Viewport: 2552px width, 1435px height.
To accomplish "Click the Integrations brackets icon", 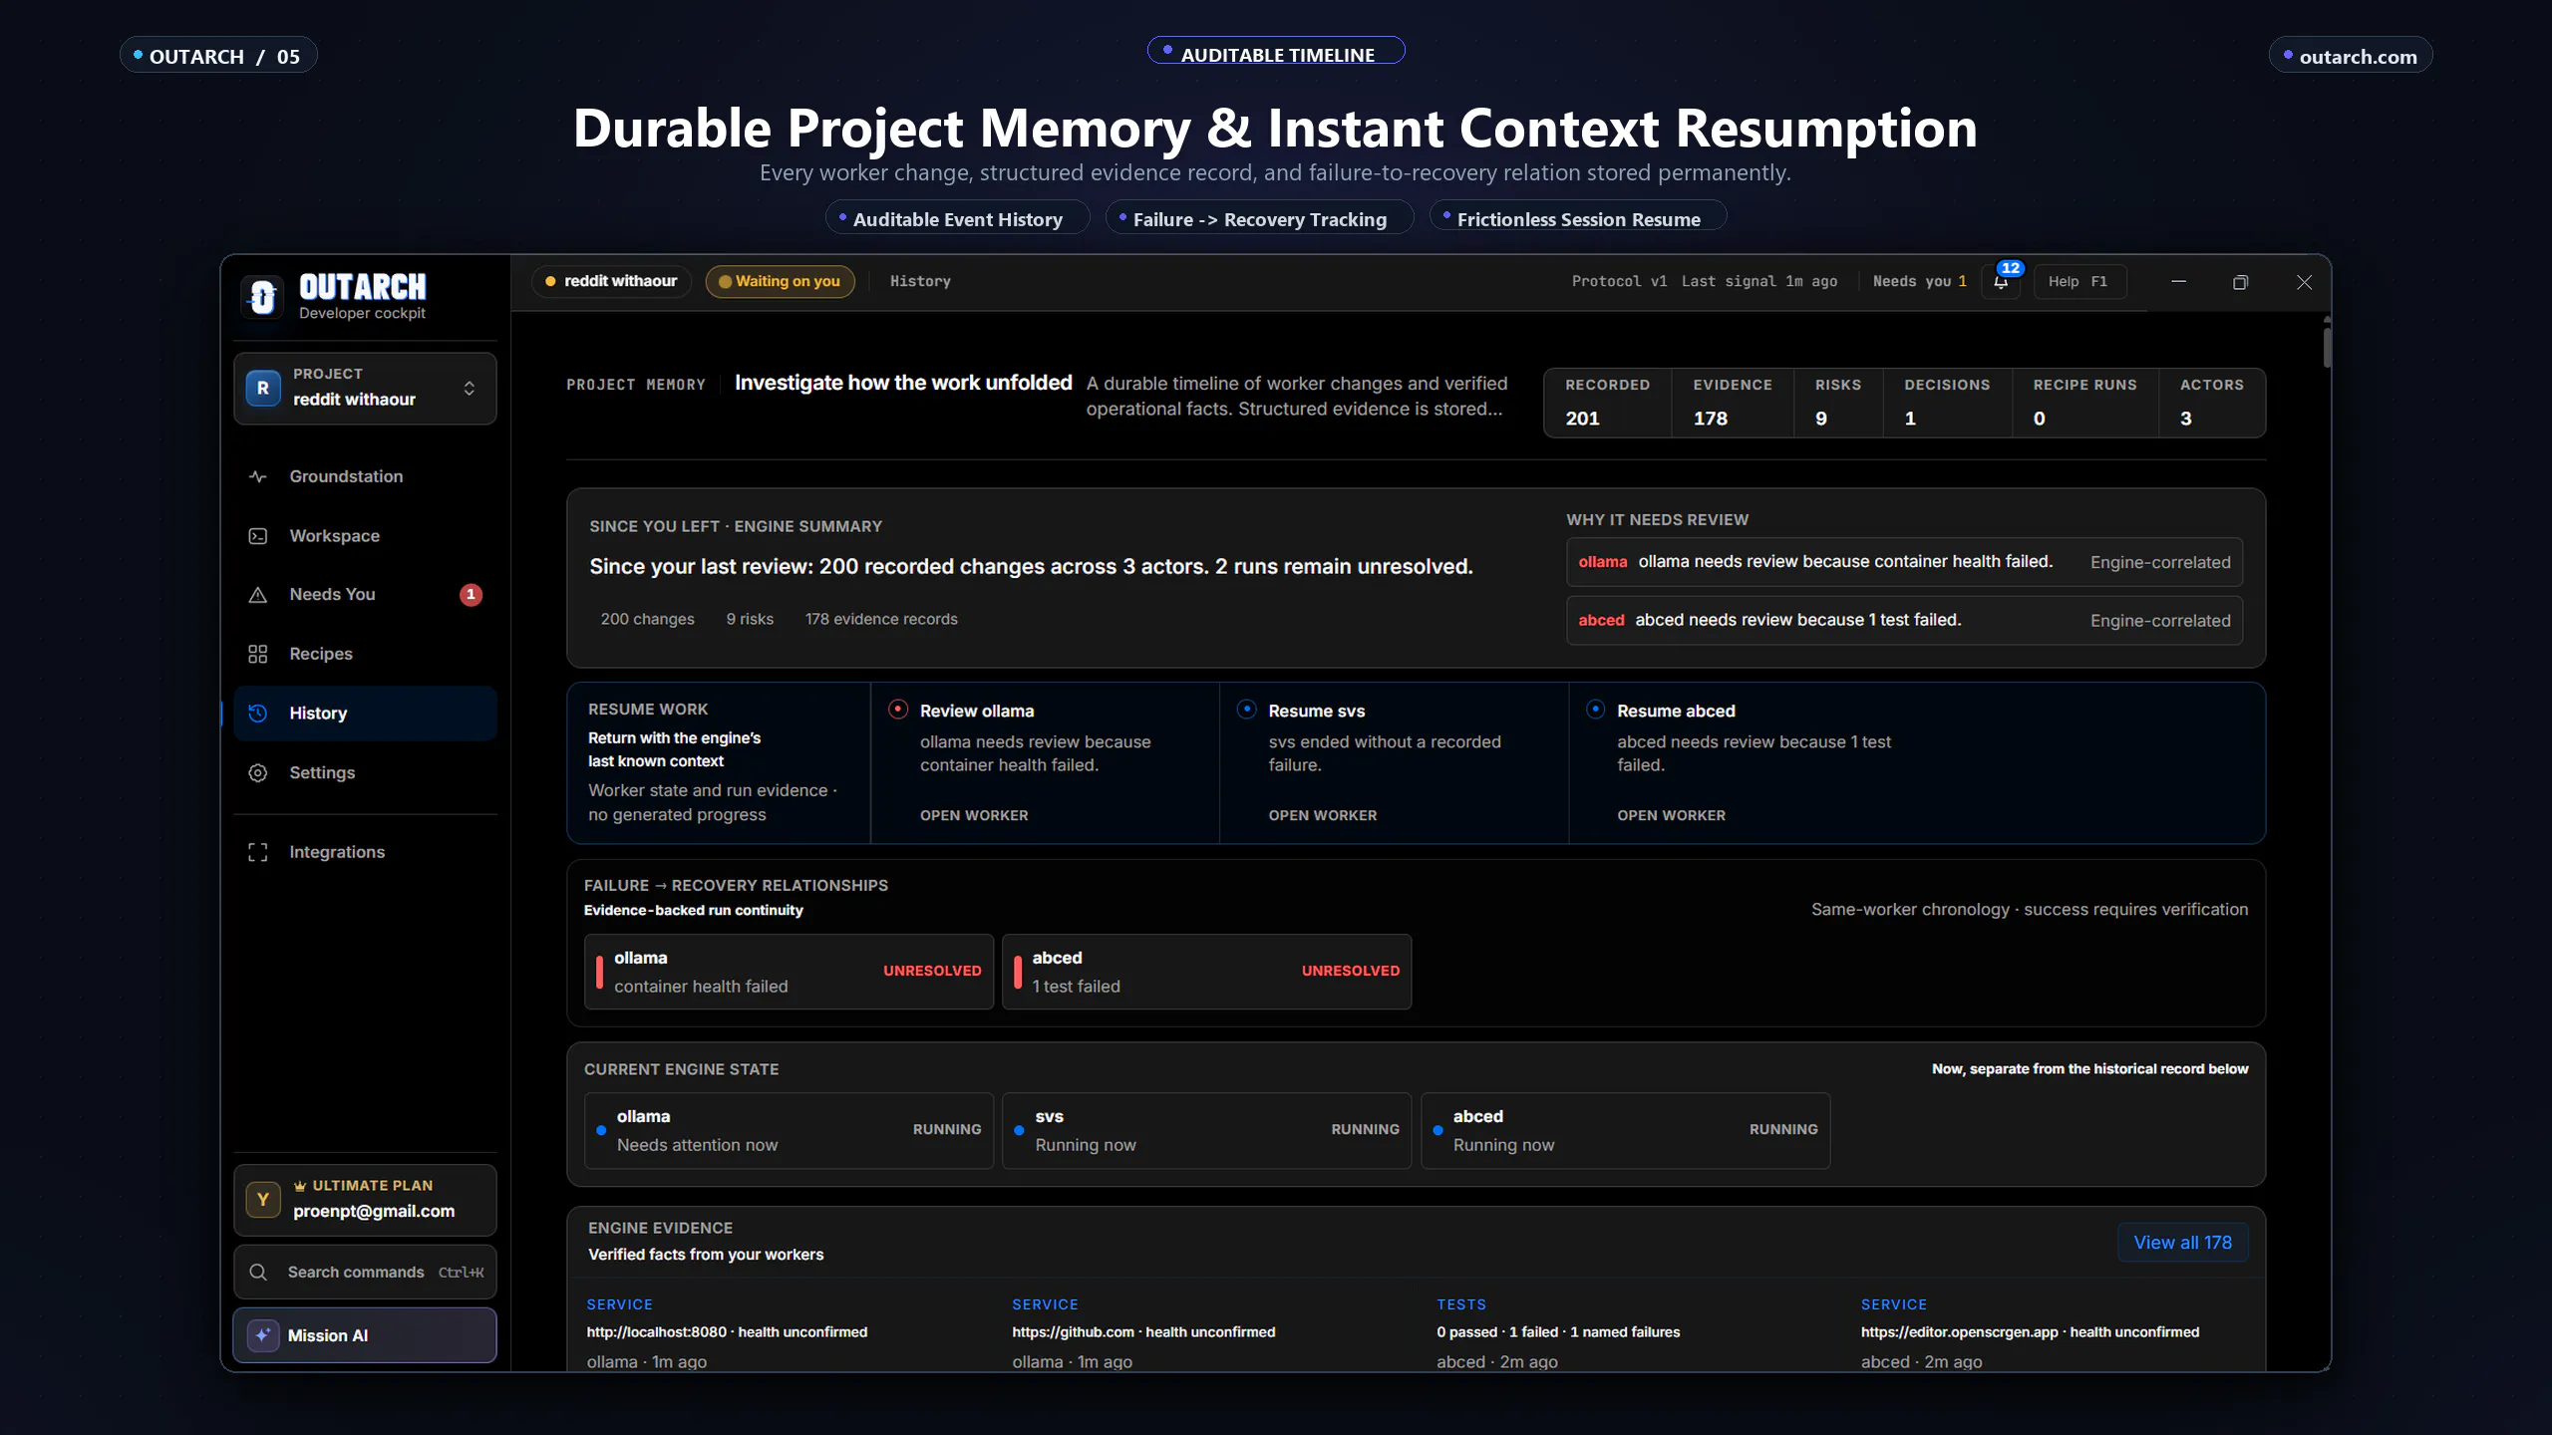I will (257, 852).
